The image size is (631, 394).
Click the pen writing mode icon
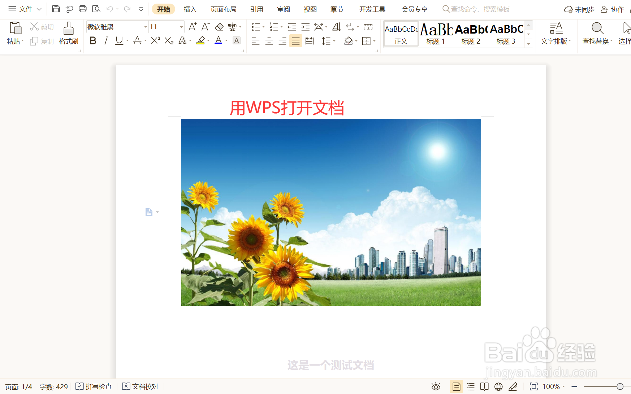pyautogui.click(x=513, y=387)
